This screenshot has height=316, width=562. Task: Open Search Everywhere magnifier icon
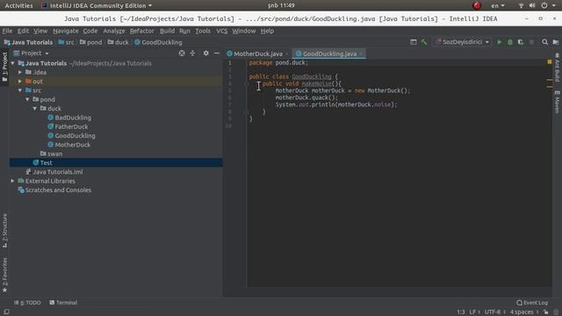pos(544,42)
